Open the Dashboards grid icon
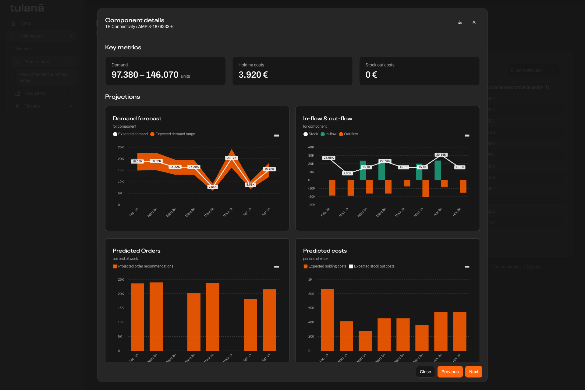 12,36
